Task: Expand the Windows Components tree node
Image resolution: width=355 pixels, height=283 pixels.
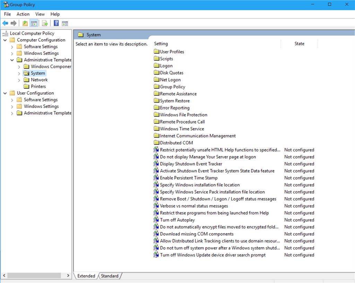Action: click(x=19, y=67)
